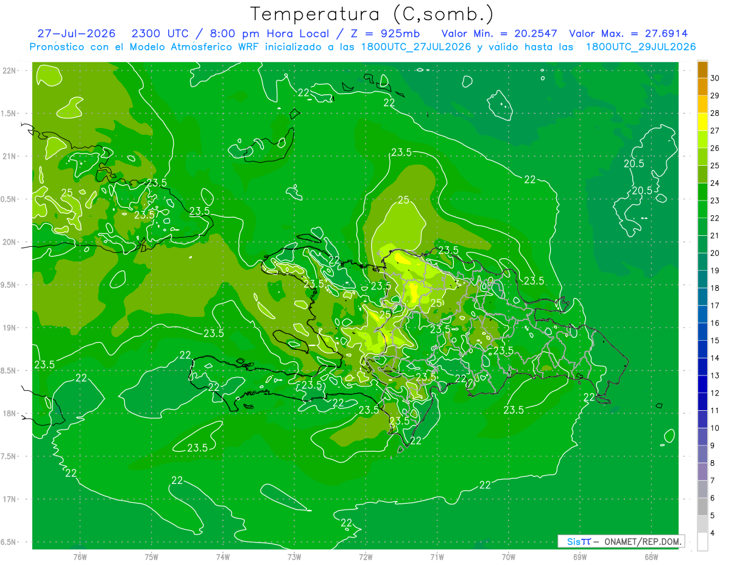Click the legend value '23'
731x565 pixels.
(x=715, y=201)
